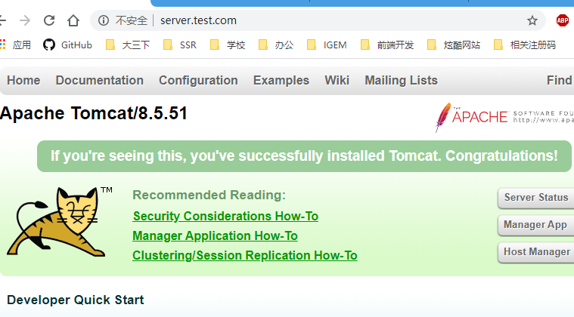Click the Server Status button
The width and height of the screenshot is (574, 317).
click(535, 198)
